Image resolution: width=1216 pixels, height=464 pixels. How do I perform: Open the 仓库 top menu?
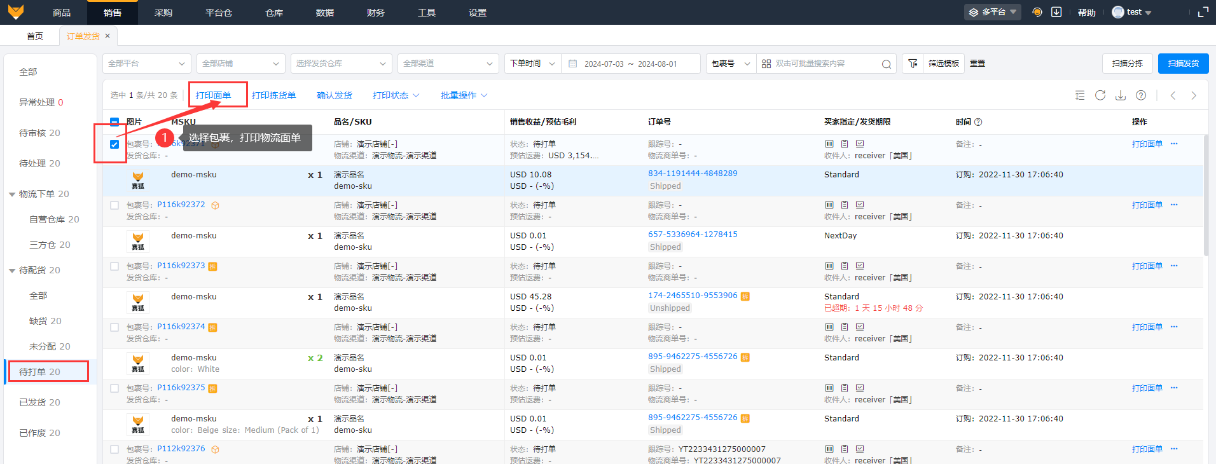[274, 13]
